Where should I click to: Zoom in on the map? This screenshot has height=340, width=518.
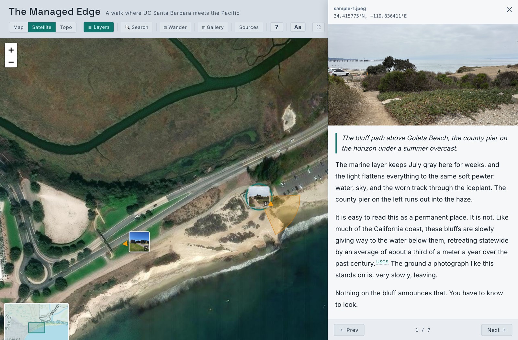(x=11, y=50)
